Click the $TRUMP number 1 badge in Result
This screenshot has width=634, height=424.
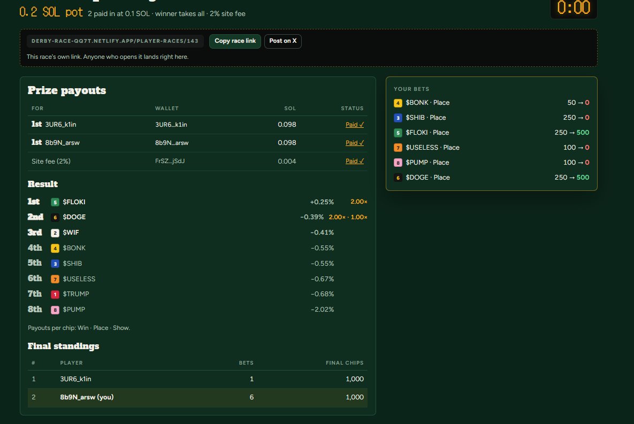pos(55,294)
